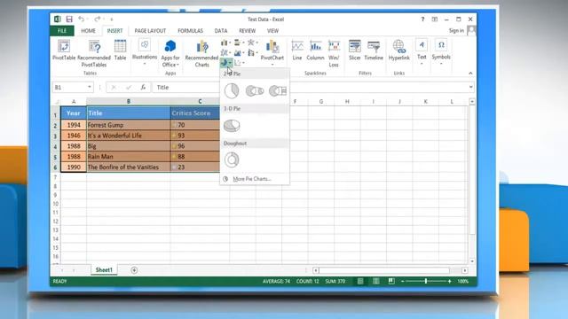Open Apps for Office dropdown
The height and width of the screenshot is (319, 568).
tap(170, 53)
